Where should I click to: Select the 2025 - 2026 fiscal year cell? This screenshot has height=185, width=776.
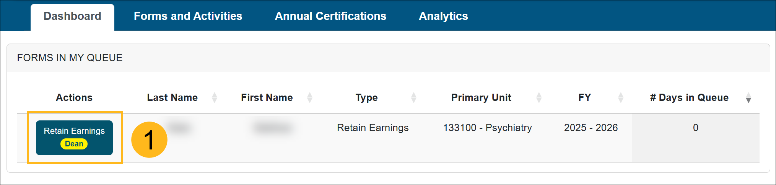[x=591, y=128]
